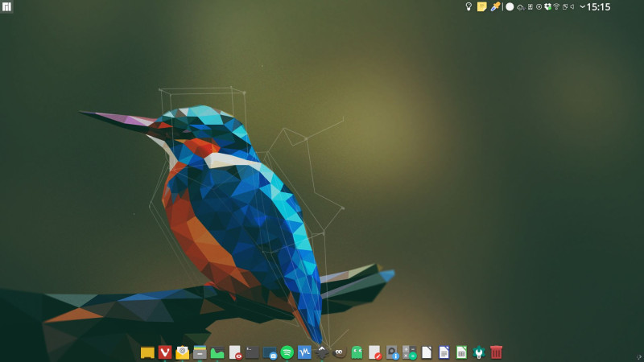Launch the screenshot tool with camera badge
This screenshot has width=644, height=362.
270,352
